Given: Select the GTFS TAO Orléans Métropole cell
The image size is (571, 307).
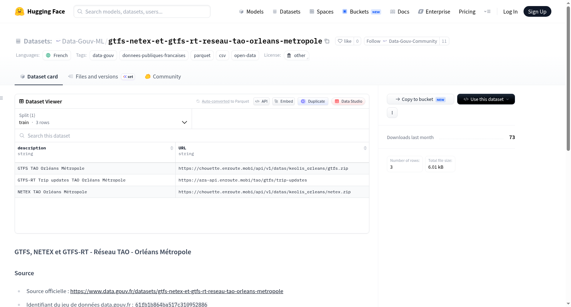Looking at the screenshot, I should (x=95, y=168).
